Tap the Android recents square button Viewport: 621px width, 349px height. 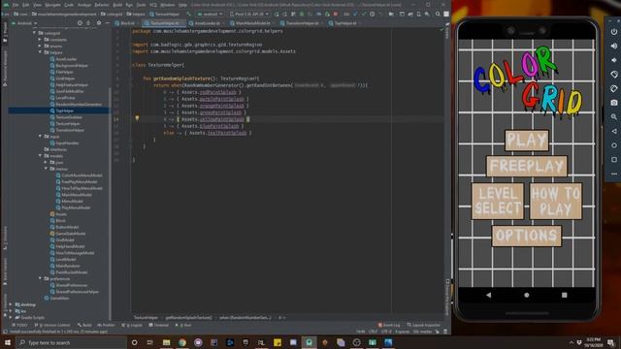click(565, 295)
